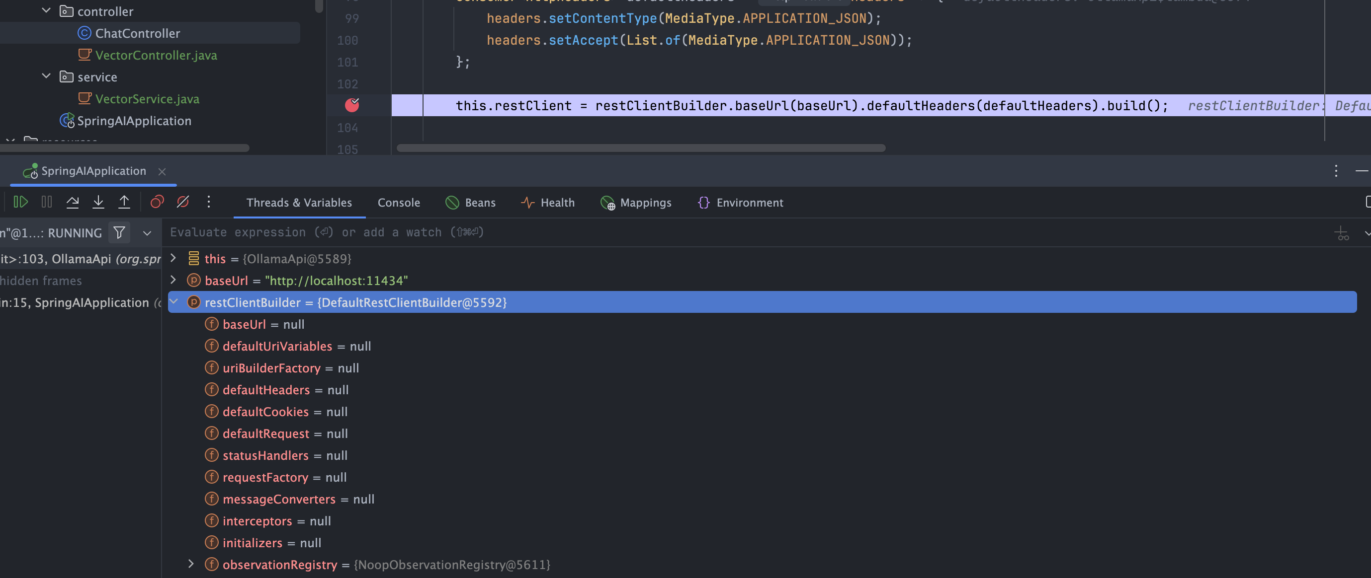The width and height of the screenshot is (1371, 578).
Task: Step into the method call
Action: coord(98,202)
